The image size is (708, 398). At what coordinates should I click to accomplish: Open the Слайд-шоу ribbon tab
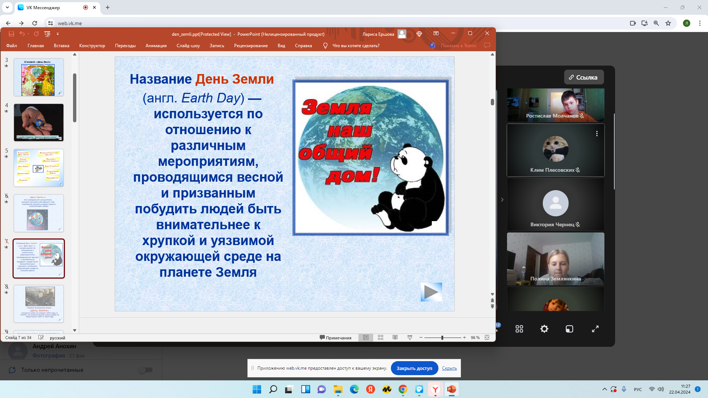tap(188, 46)
